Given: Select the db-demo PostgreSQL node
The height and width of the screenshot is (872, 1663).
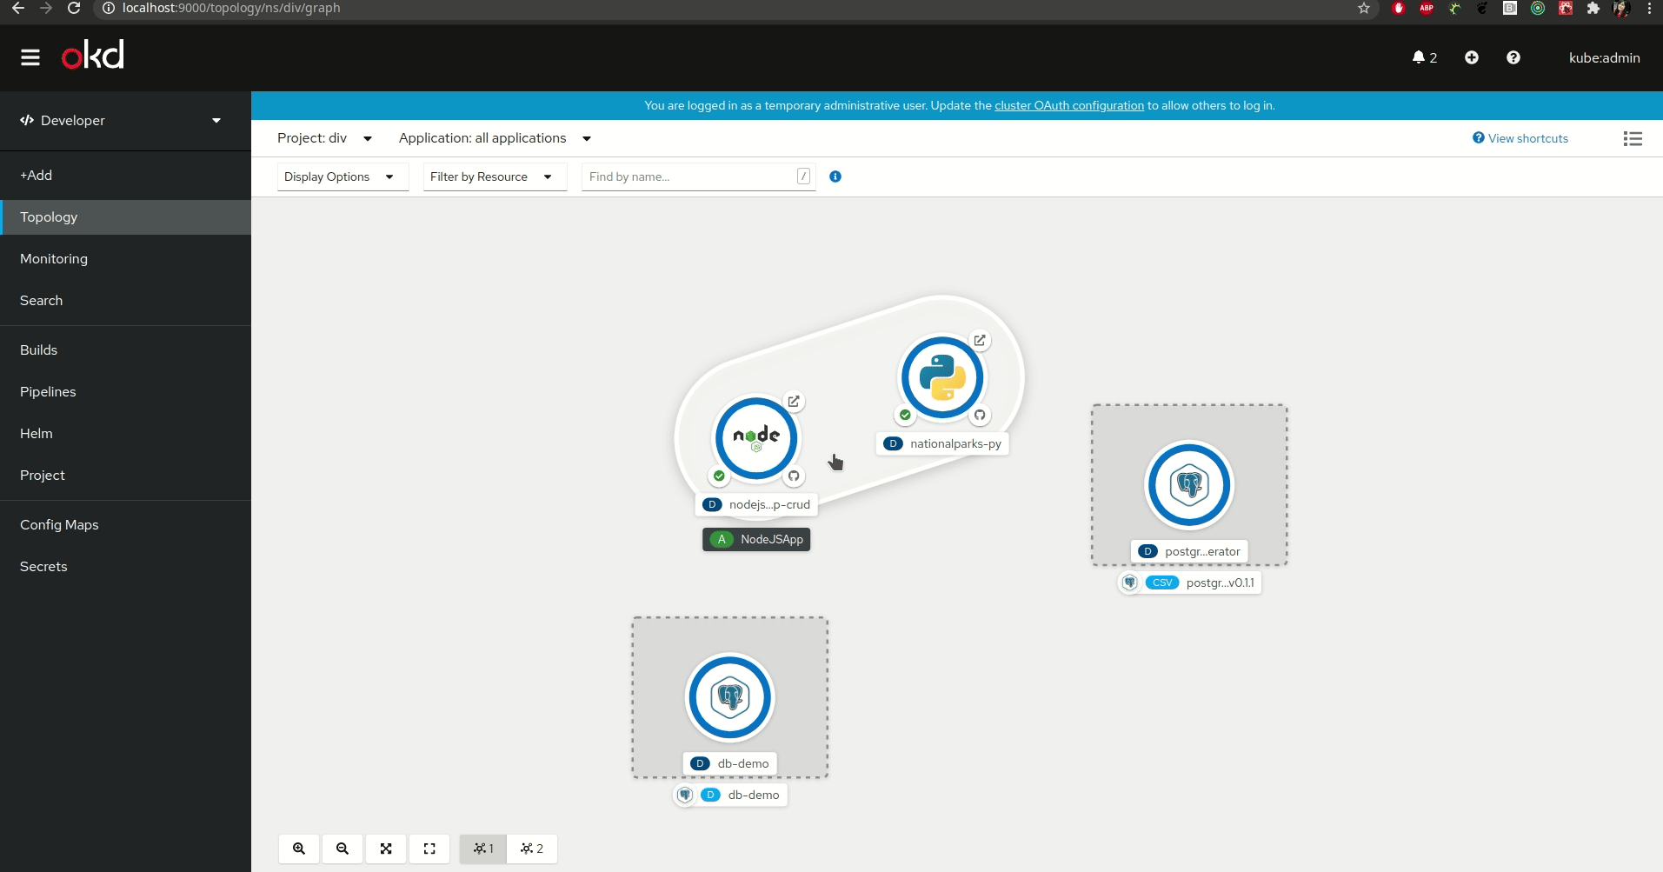Looking at the screenshot, I should click(x=730, y=697).
